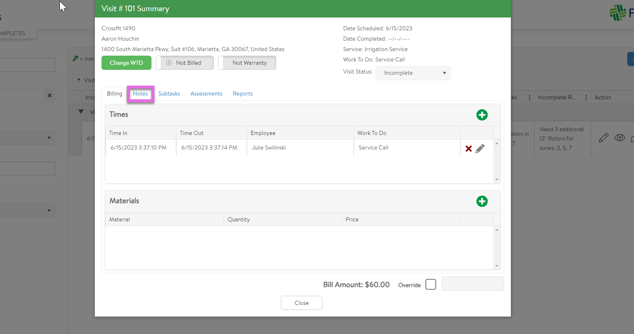Go to the Subtasks tab
Screen dimensions: 634x334
(x=169, y=94)
